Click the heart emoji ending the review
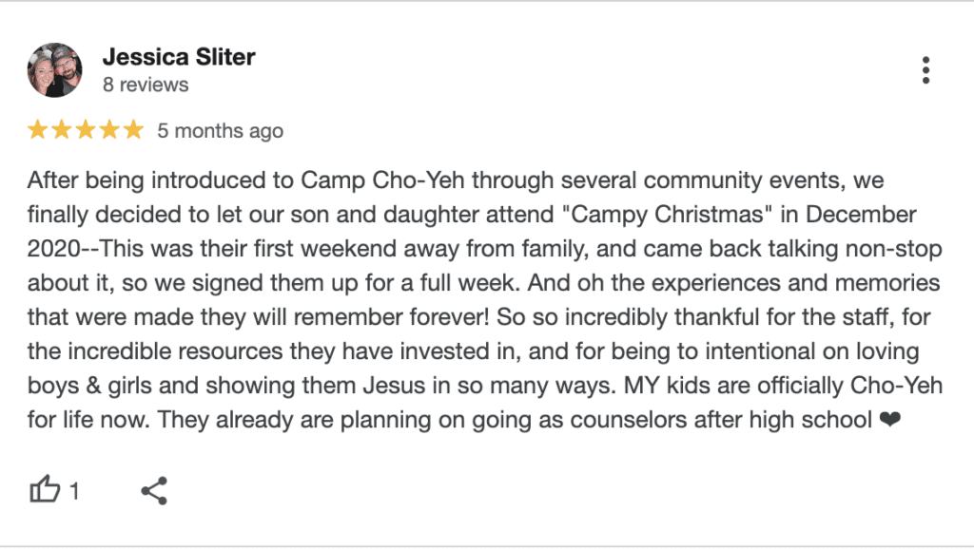 click(x=889, y=419)
